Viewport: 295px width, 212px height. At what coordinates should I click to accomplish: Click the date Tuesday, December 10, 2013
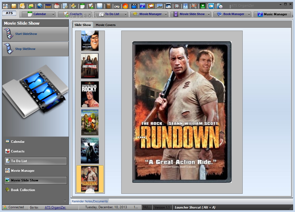106,207
